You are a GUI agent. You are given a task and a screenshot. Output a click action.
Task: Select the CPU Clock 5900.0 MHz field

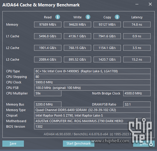pyautogui.click(x=92, y=82)
